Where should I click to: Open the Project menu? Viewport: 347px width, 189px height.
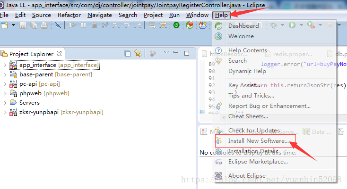click(x=153, y=15)
